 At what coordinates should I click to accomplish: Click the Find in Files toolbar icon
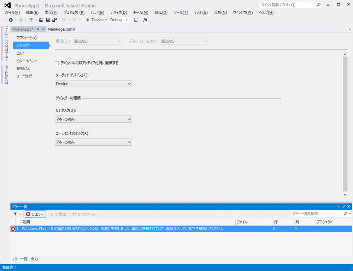tap(145, 20)
